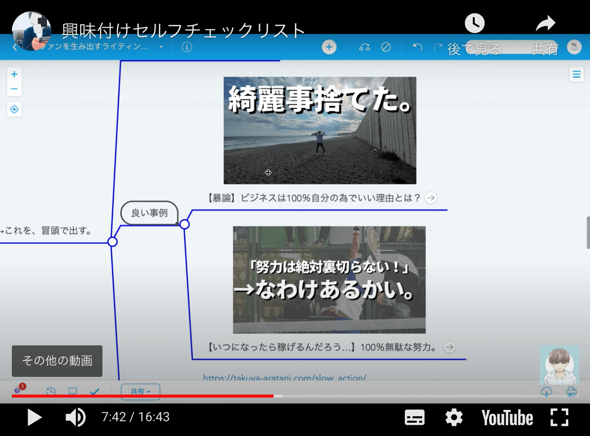Image resolution: width=590 pixels, height=436 pixels.
Task: Click the prohibition circle icon in the toolbar
Action: (x=386, y=47)
